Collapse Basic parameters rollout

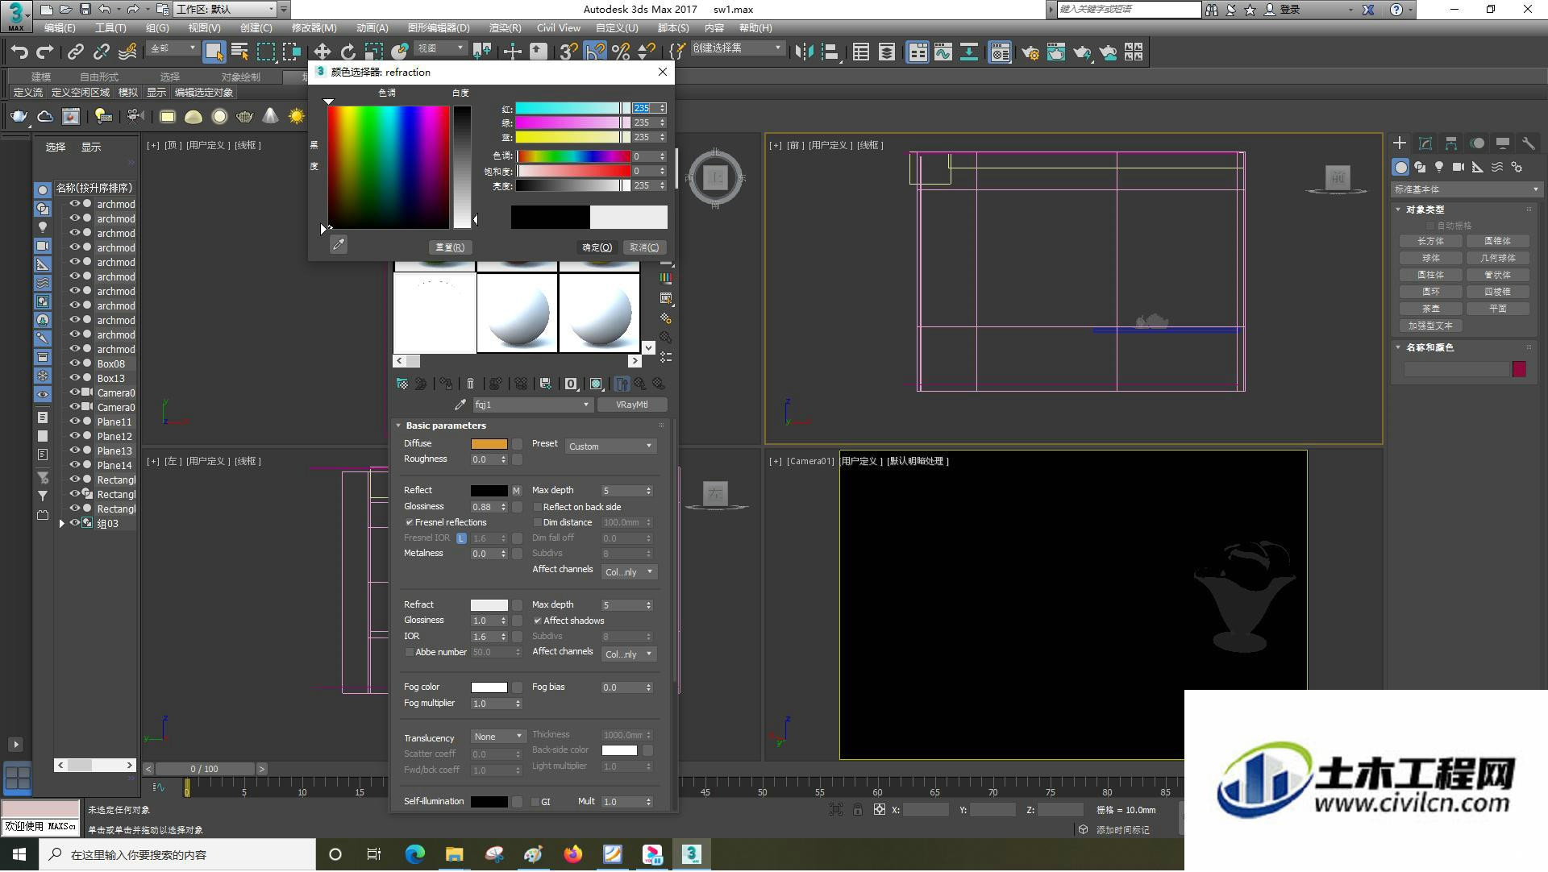tap(398, 426)
